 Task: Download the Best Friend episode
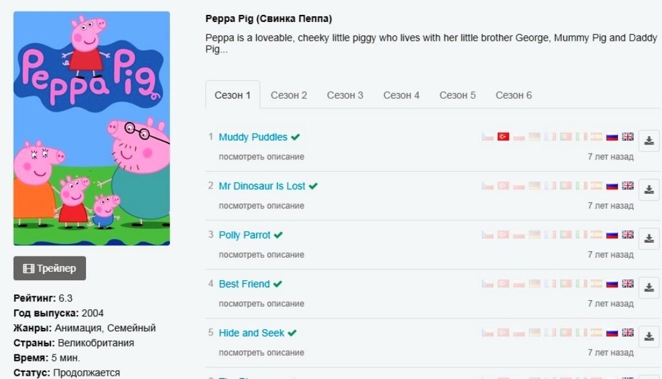(x=649, y=287)
